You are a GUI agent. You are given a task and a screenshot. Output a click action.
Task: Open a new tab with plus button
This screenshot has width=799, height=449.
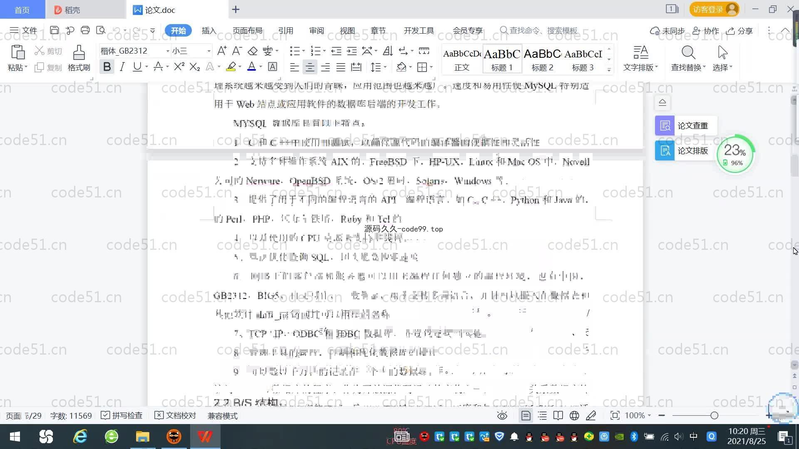tap(236, 9)
